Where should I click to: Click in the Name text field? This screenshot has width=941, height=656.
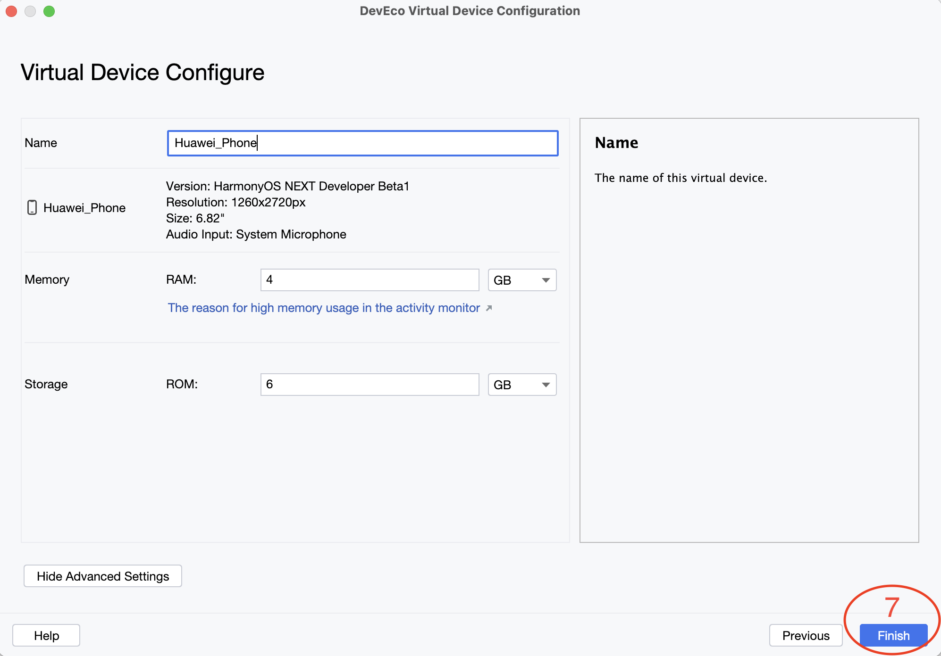(362, 143)
